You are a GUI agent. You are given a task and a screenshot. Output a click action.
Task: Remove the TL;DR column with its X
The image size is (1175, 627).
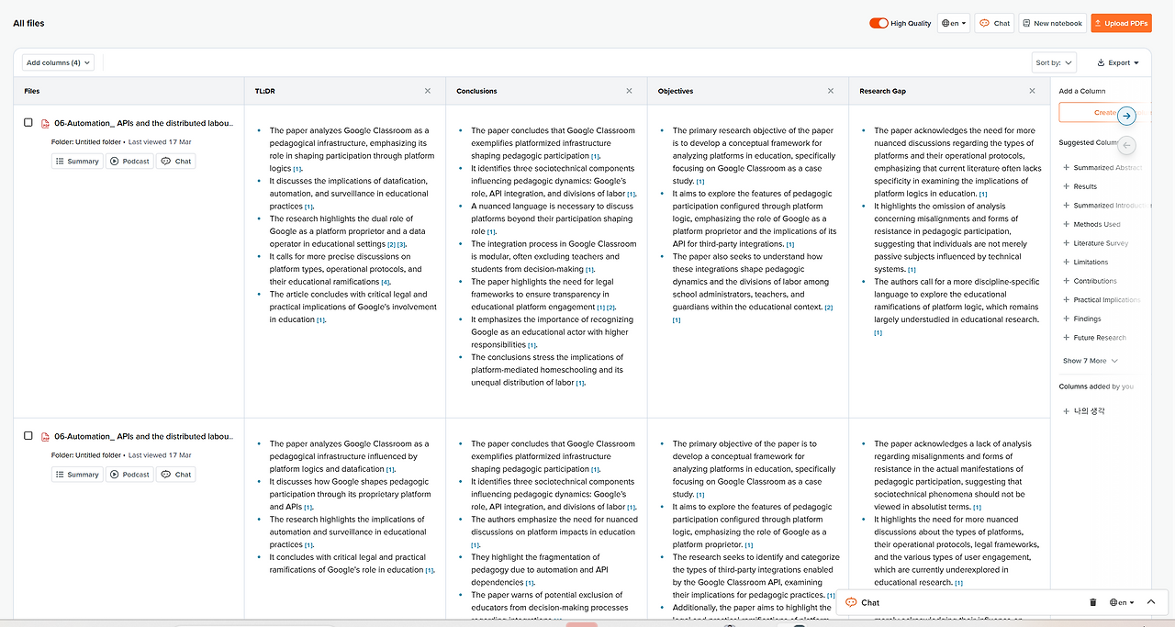[428, 91]
